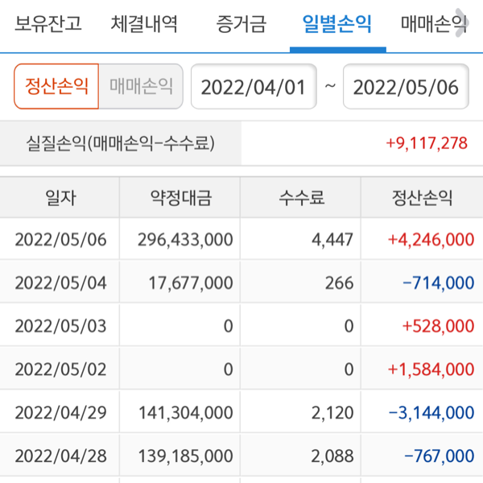
Task: Click the 일자 column header
Action: coord(60,197)
